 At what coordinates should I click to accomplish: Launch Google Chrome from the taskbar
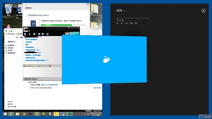24,114
